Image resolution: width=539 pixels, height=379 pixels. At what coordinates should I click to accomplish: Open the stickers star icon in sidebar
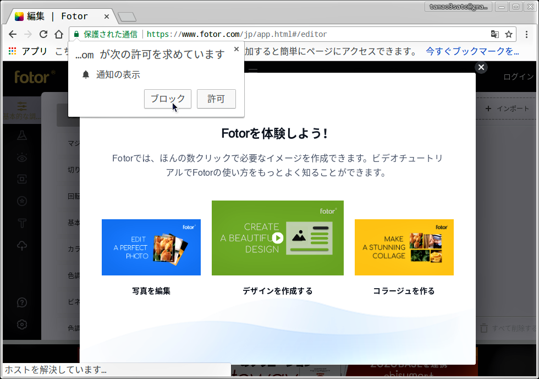[22, 201]
